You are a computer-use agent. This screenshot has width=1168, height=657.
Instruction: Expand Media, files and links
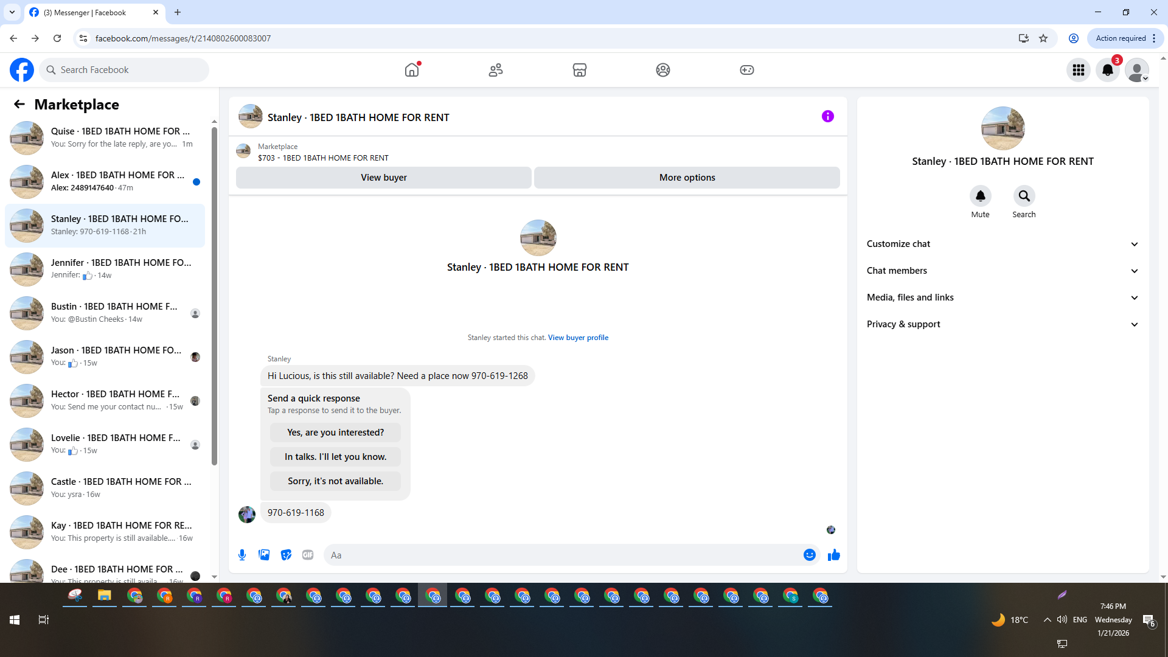click(1002, 297)
